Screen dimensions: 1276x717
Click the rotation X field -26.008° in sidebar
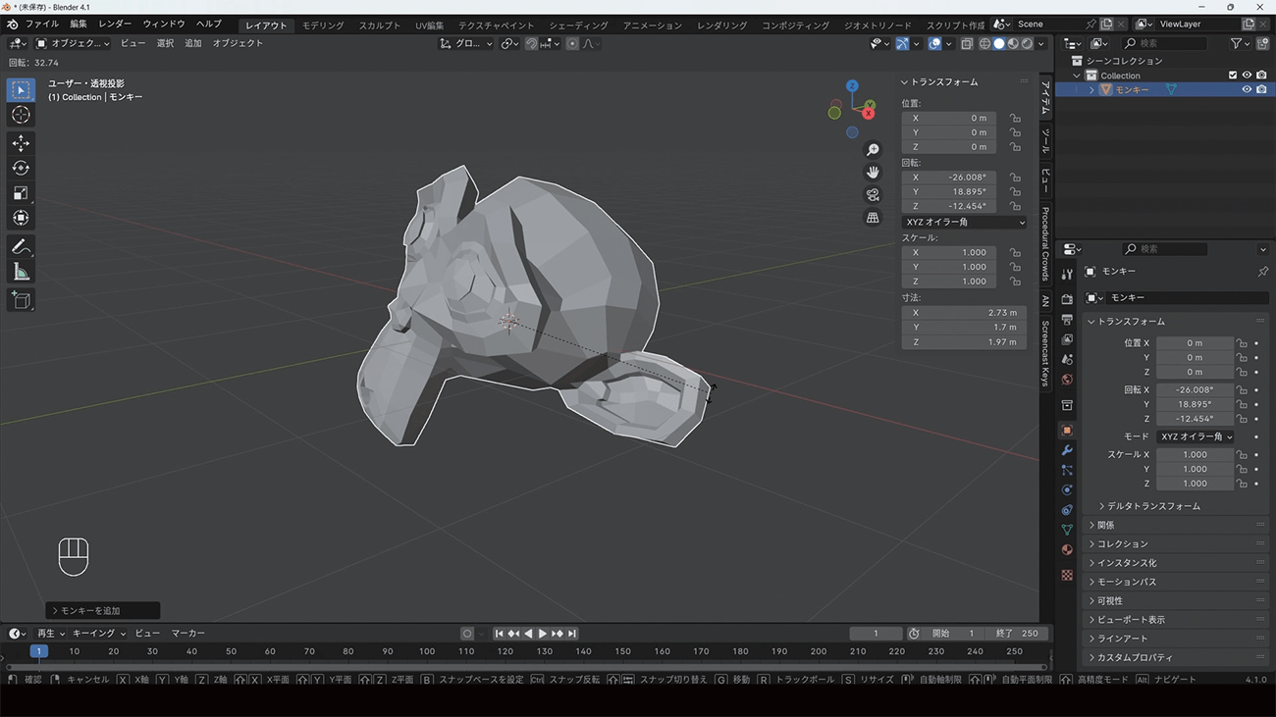pyautogui.click(x=948, y=178)
